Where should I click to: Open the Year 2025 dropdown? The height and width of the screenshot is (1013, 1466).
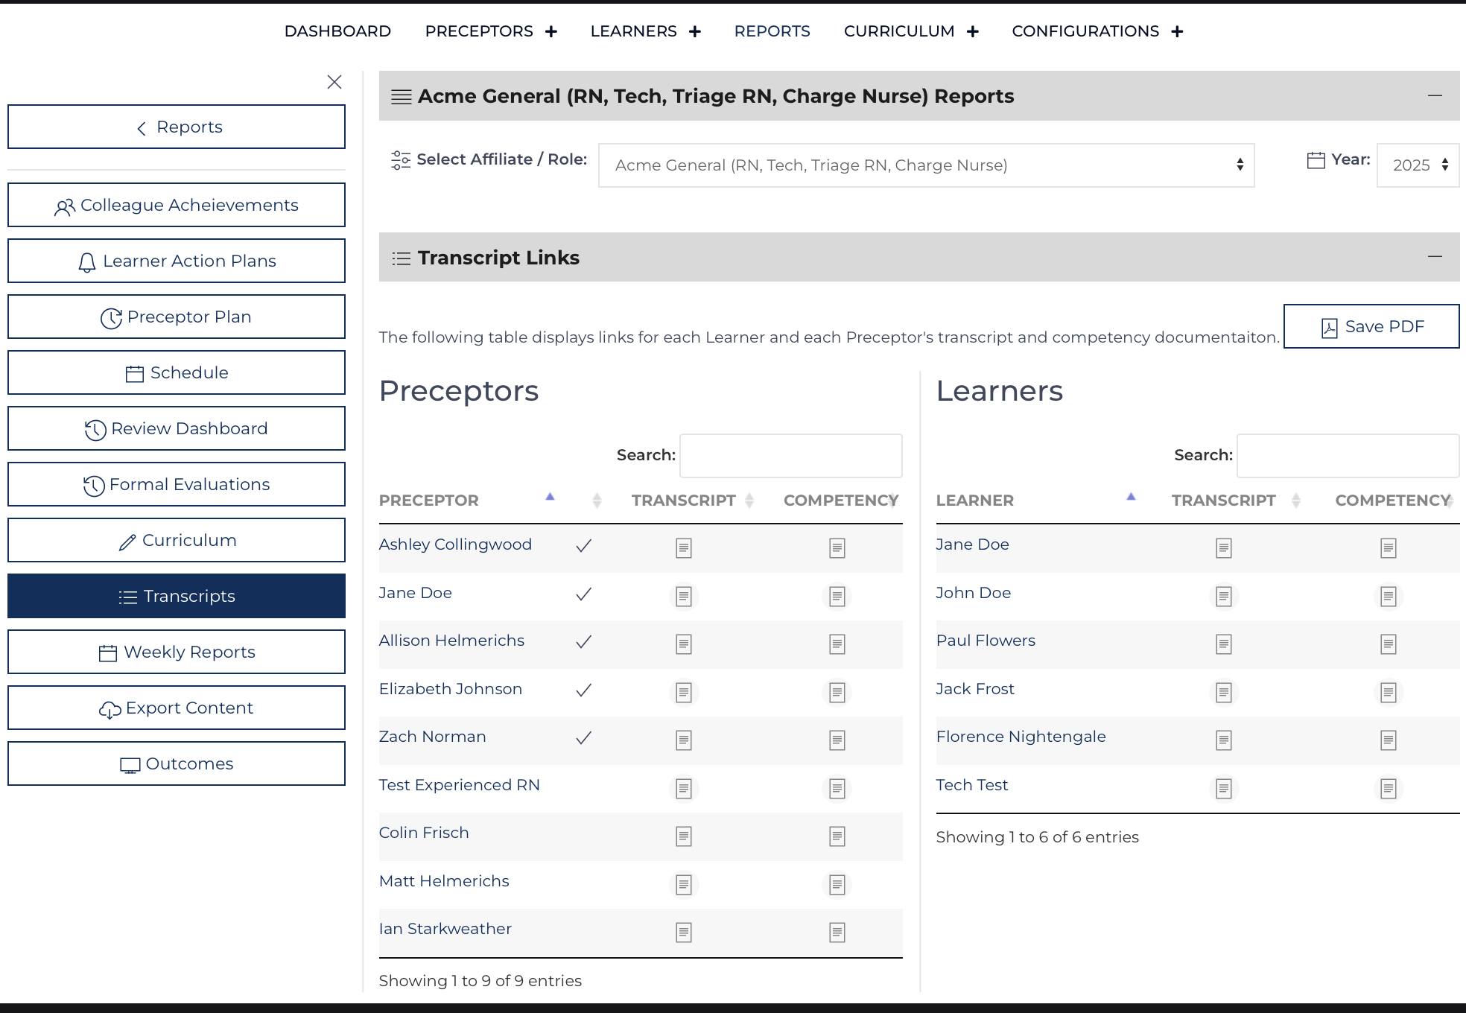click(1418, 165)
